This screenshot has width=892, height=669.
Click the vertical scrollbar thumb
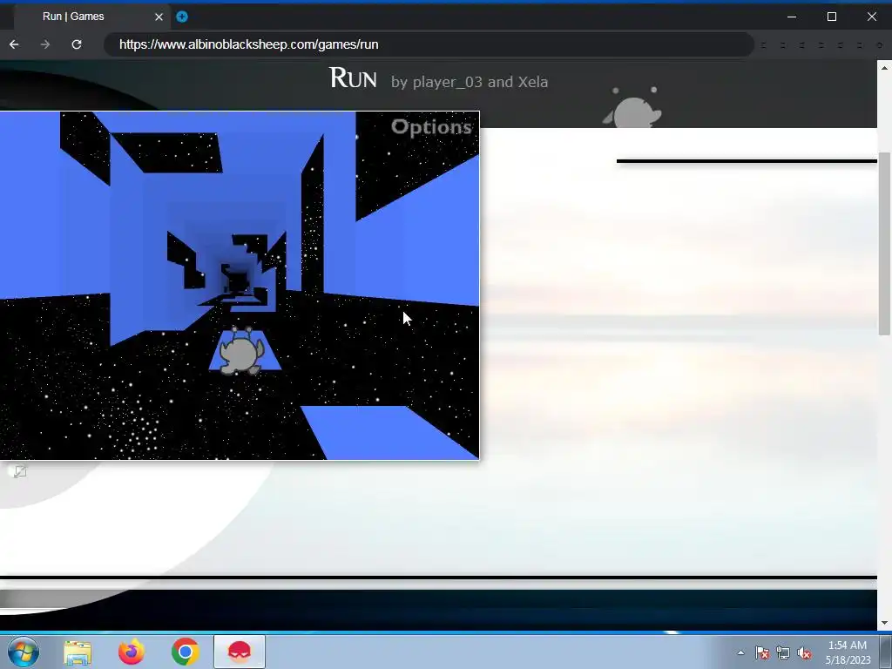pos(884,244)
